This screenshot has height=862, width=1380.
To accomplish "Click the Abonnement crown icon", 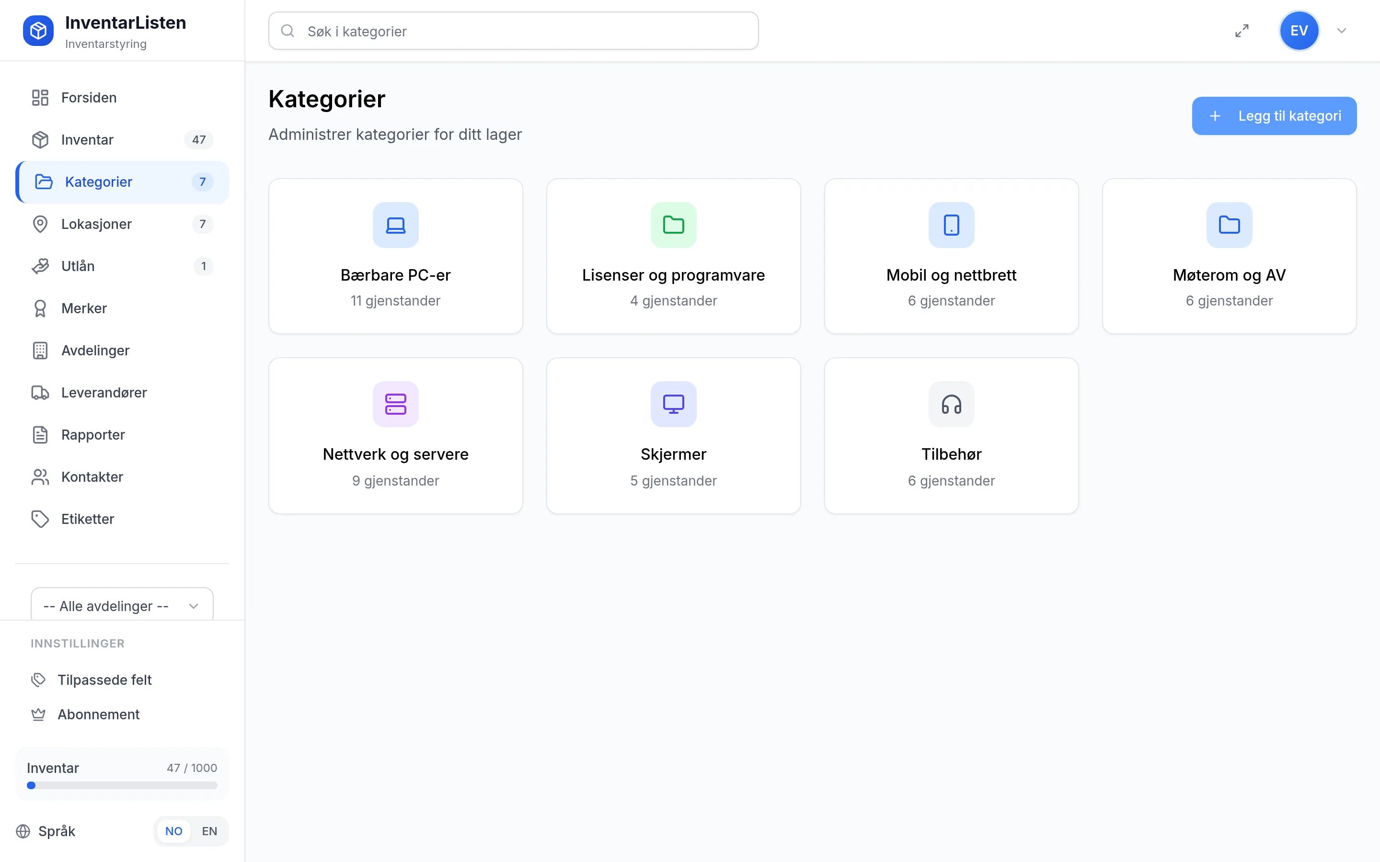I will (x=38, y=715).
